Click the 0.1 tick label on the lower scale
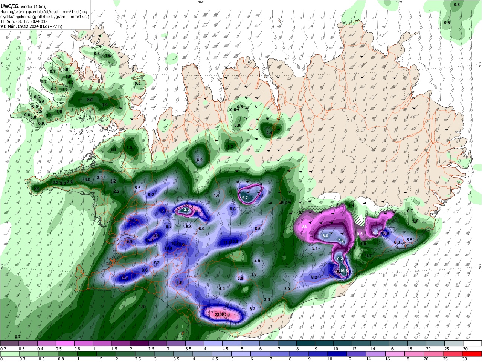Image resolution: width=482 pixels, height=362 pixels. point(3,359)
